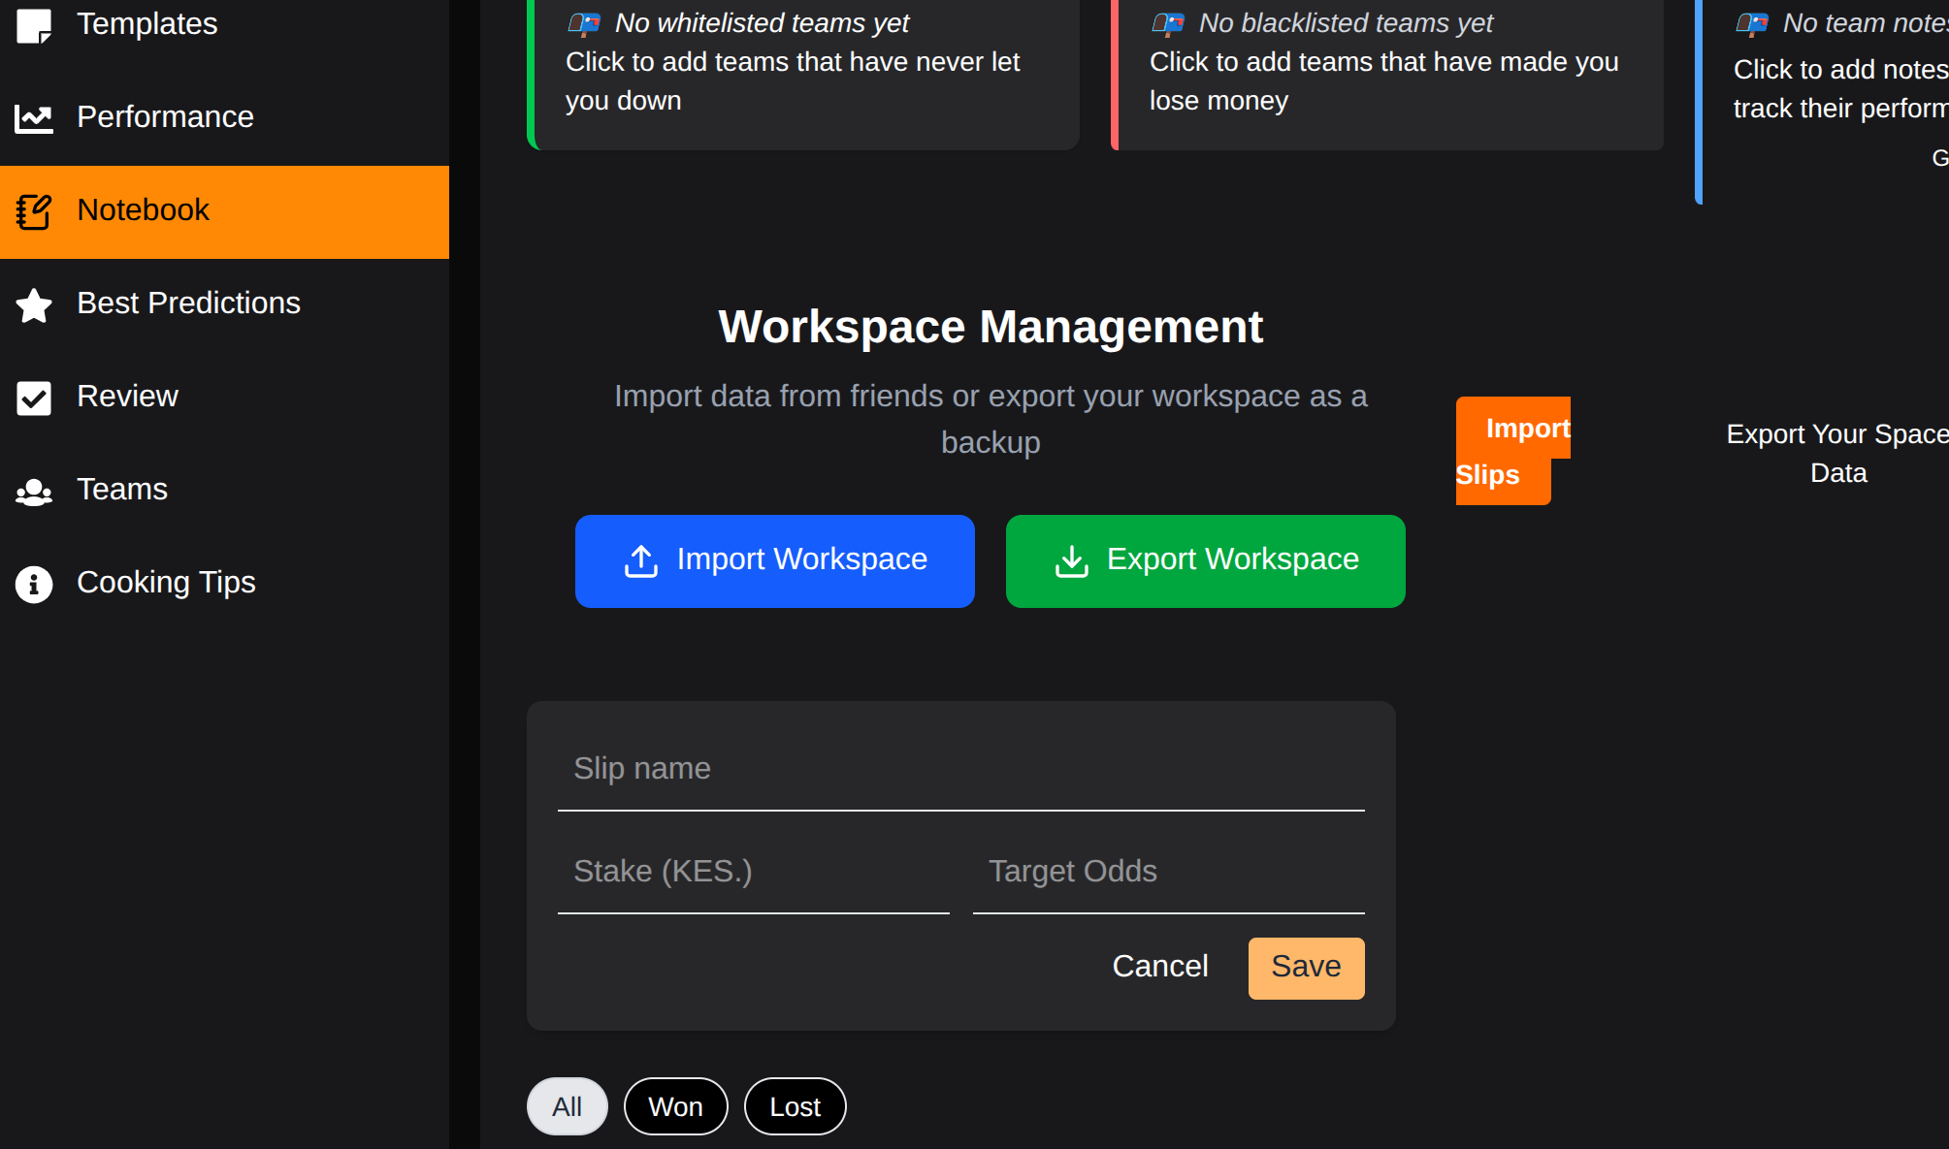Focus the Slip name input field

tap(960, 770)
